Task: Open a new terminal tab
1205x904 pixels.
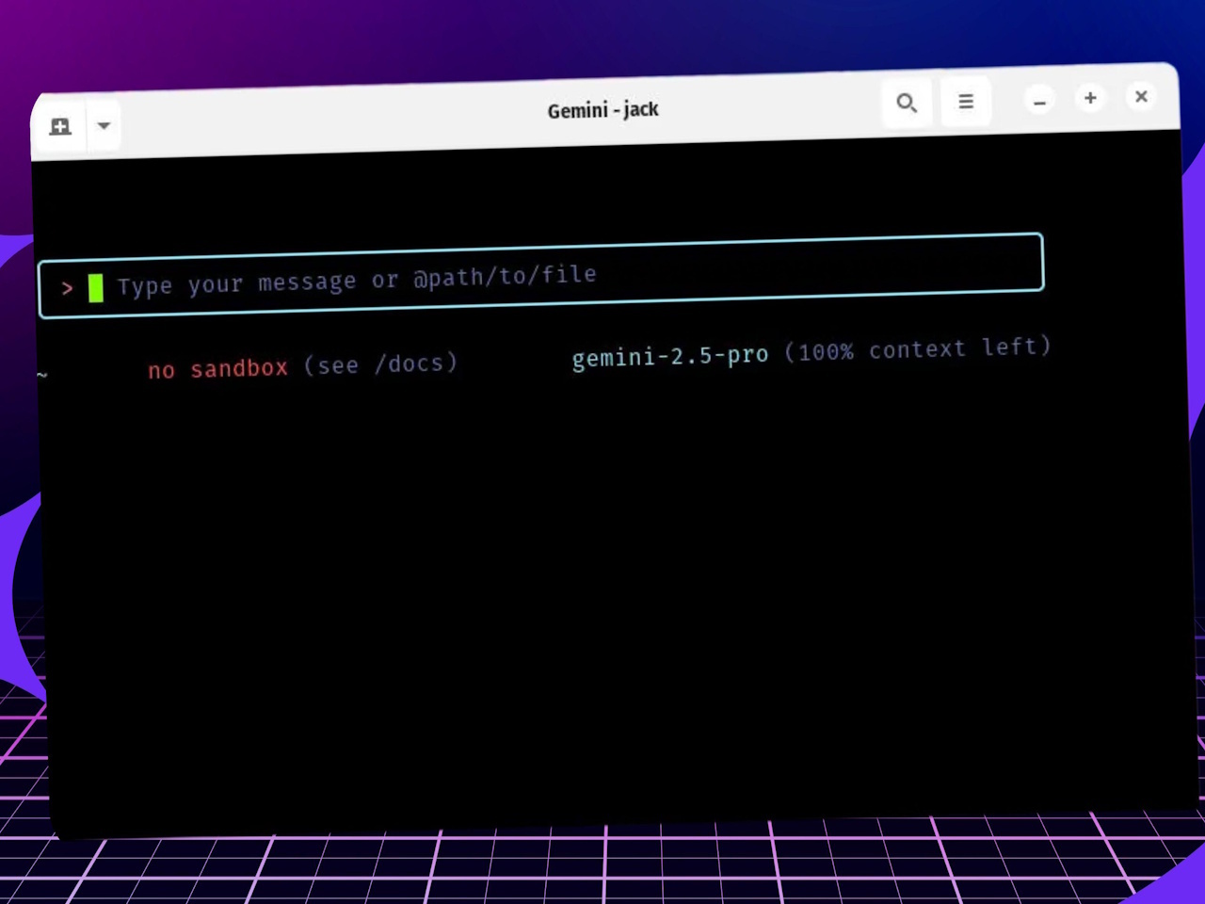Action: (60, 126)
